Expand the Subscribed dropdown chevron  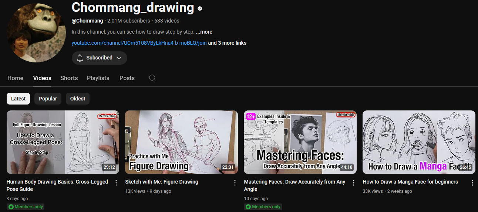click(x=119, y=58)
